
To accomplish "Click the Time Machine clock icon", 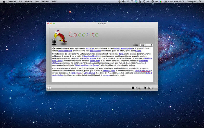I will tap(144, 2).
